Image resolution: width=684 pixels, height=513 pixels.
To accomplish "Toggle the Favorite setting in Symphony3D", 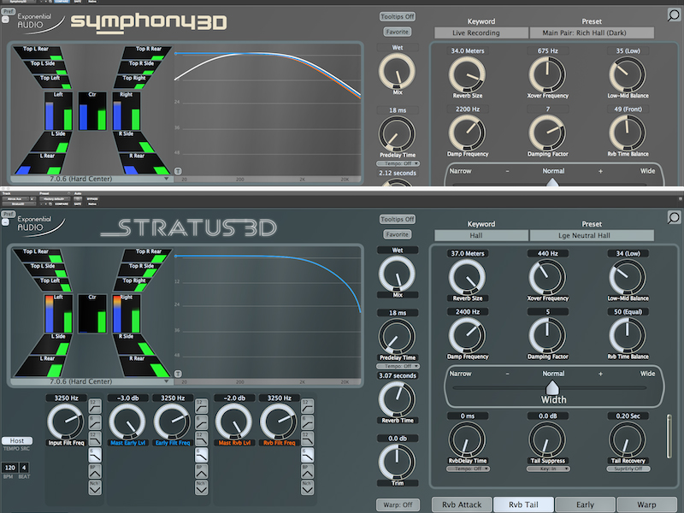I will pos(397,32).
